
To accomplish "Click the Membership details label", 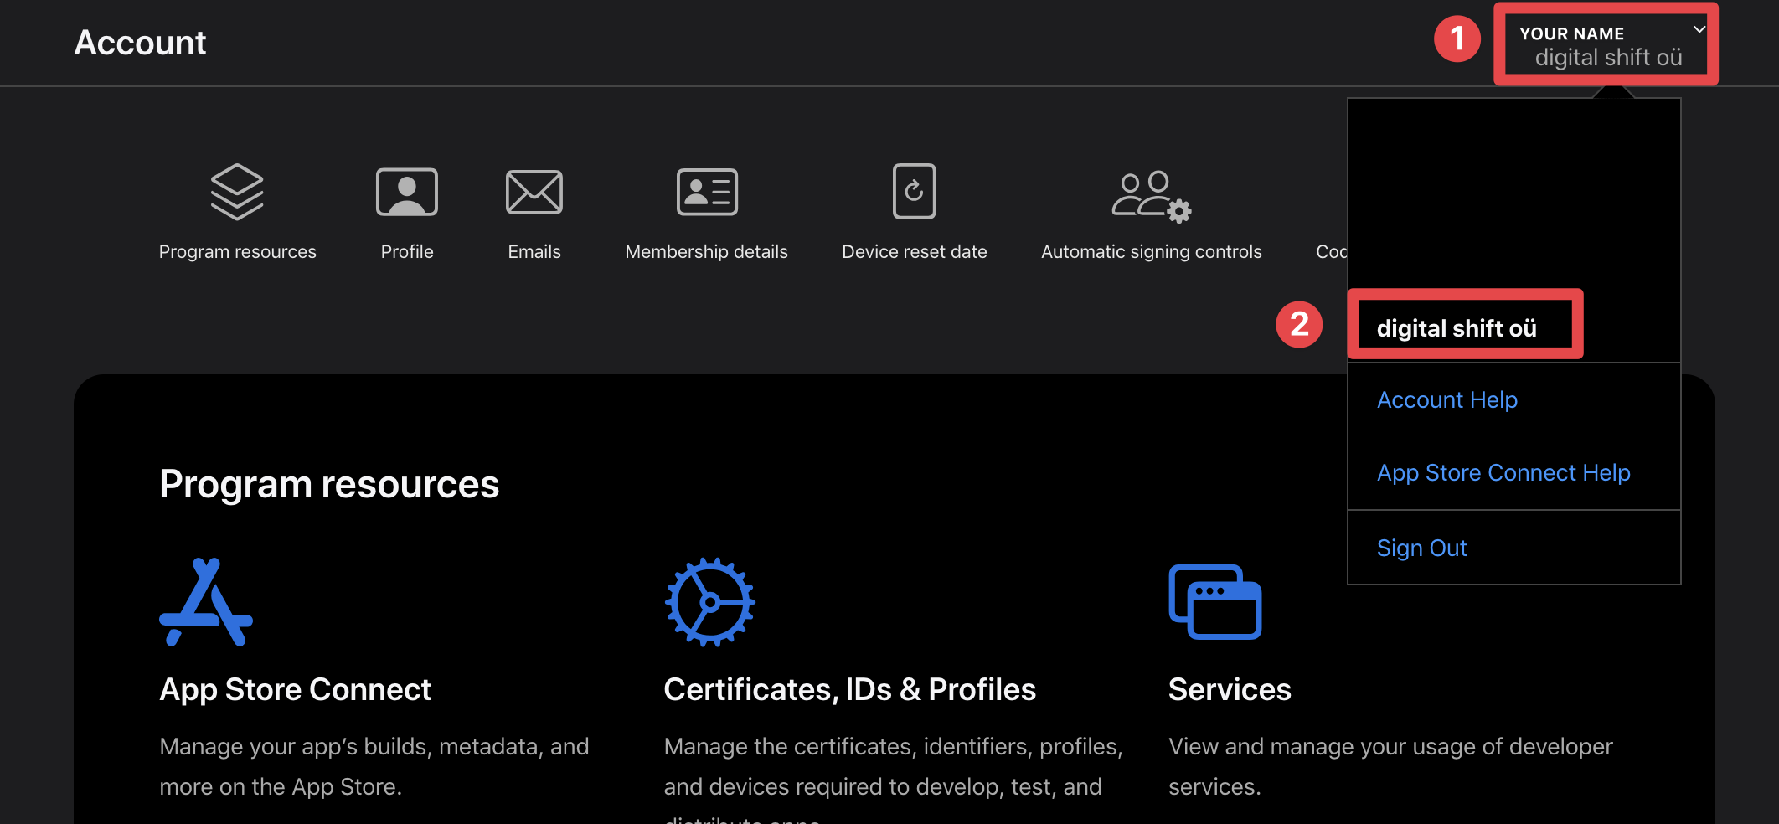I will [x=706, y=252].
